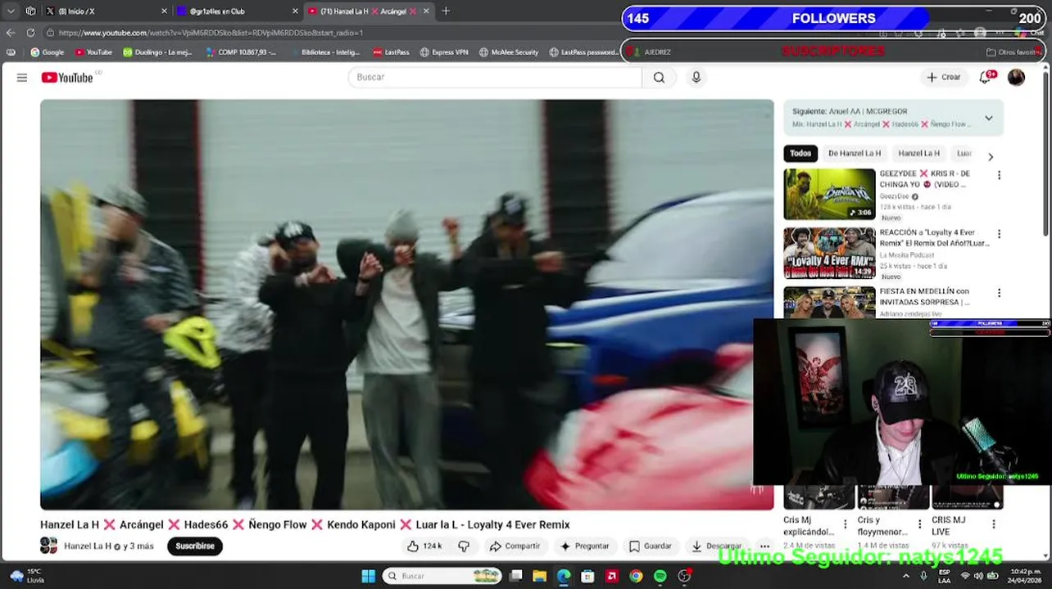
Task: Open the Duolingo bookmark
Action: tap(157, 52)
